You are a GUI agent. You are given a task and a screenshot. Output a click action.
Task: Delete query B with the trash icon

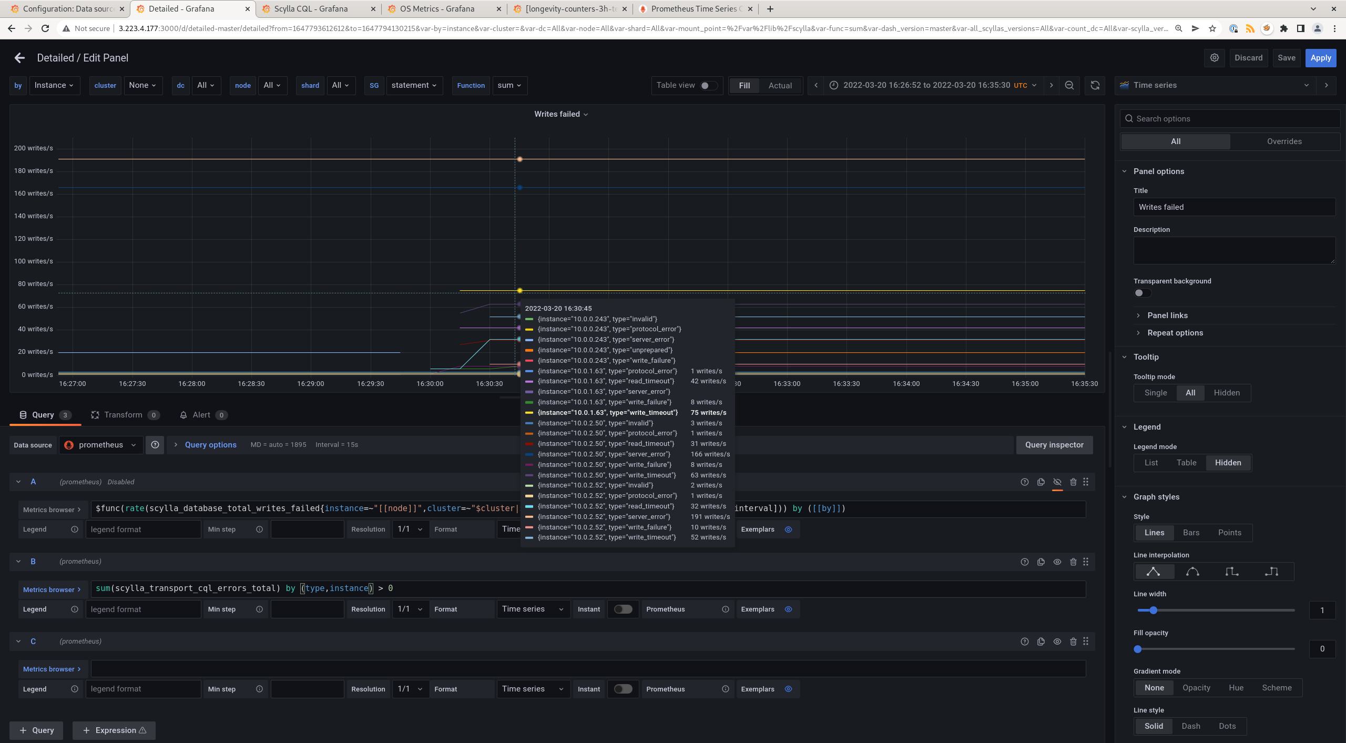click(x=1073, y=562)
